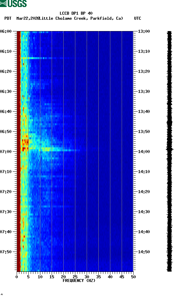This screenshot has height=298, width=184.
Task: Click the '06:00' PDT time label
Action: tap(6, 31)
